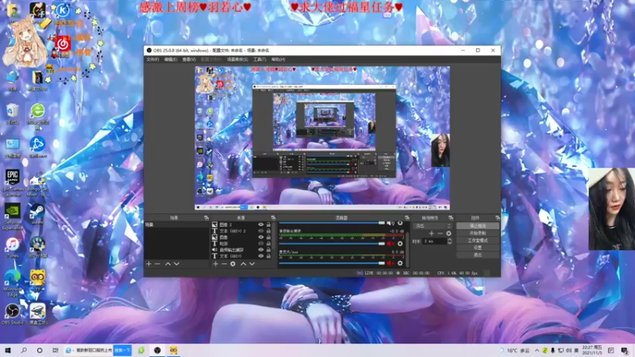
Task: Open the 查看(V) menu
Action: (x=189, y=59)
